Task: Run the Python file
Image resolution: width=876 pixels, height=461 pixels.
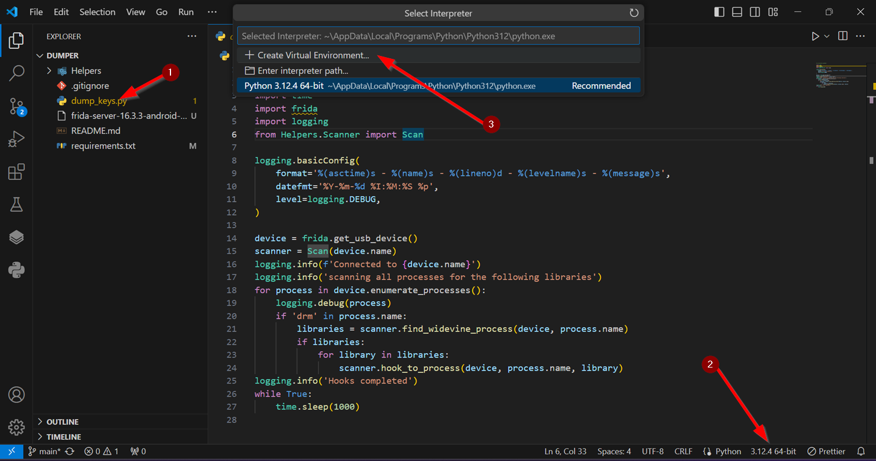Action: pos(815,35)
